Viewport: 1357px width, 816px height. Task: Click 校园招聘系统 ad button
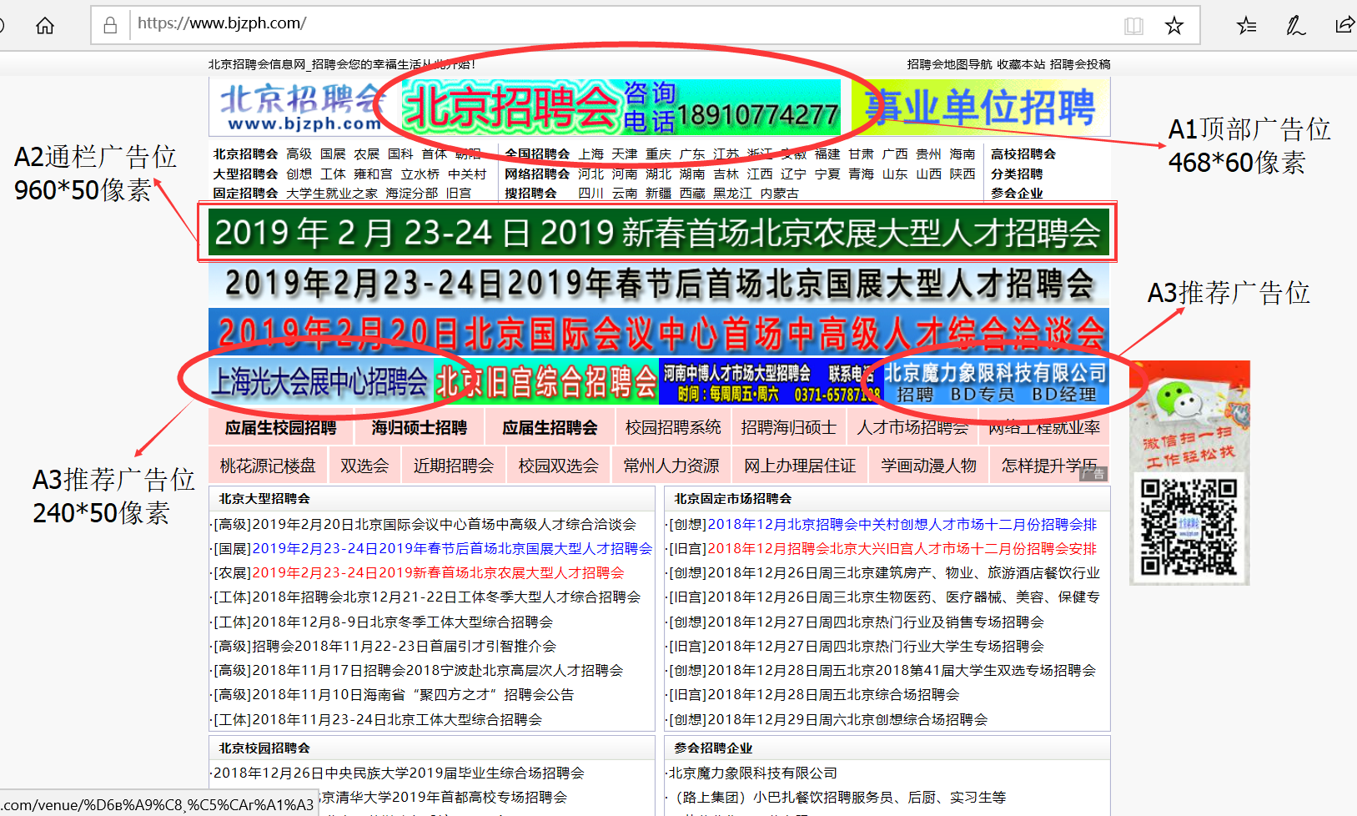[673, 428]
